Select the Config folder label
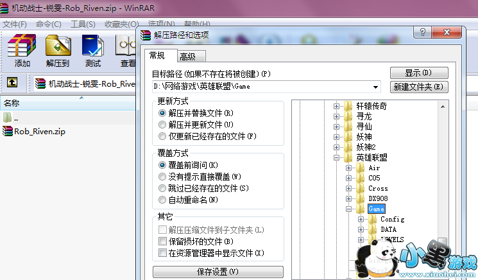The image size is (478, 280). pyautogui.click(x=392, y=219)
